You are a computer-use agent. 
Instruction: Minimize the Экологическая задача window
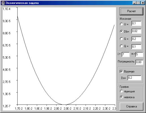click(x=134, y=3)
